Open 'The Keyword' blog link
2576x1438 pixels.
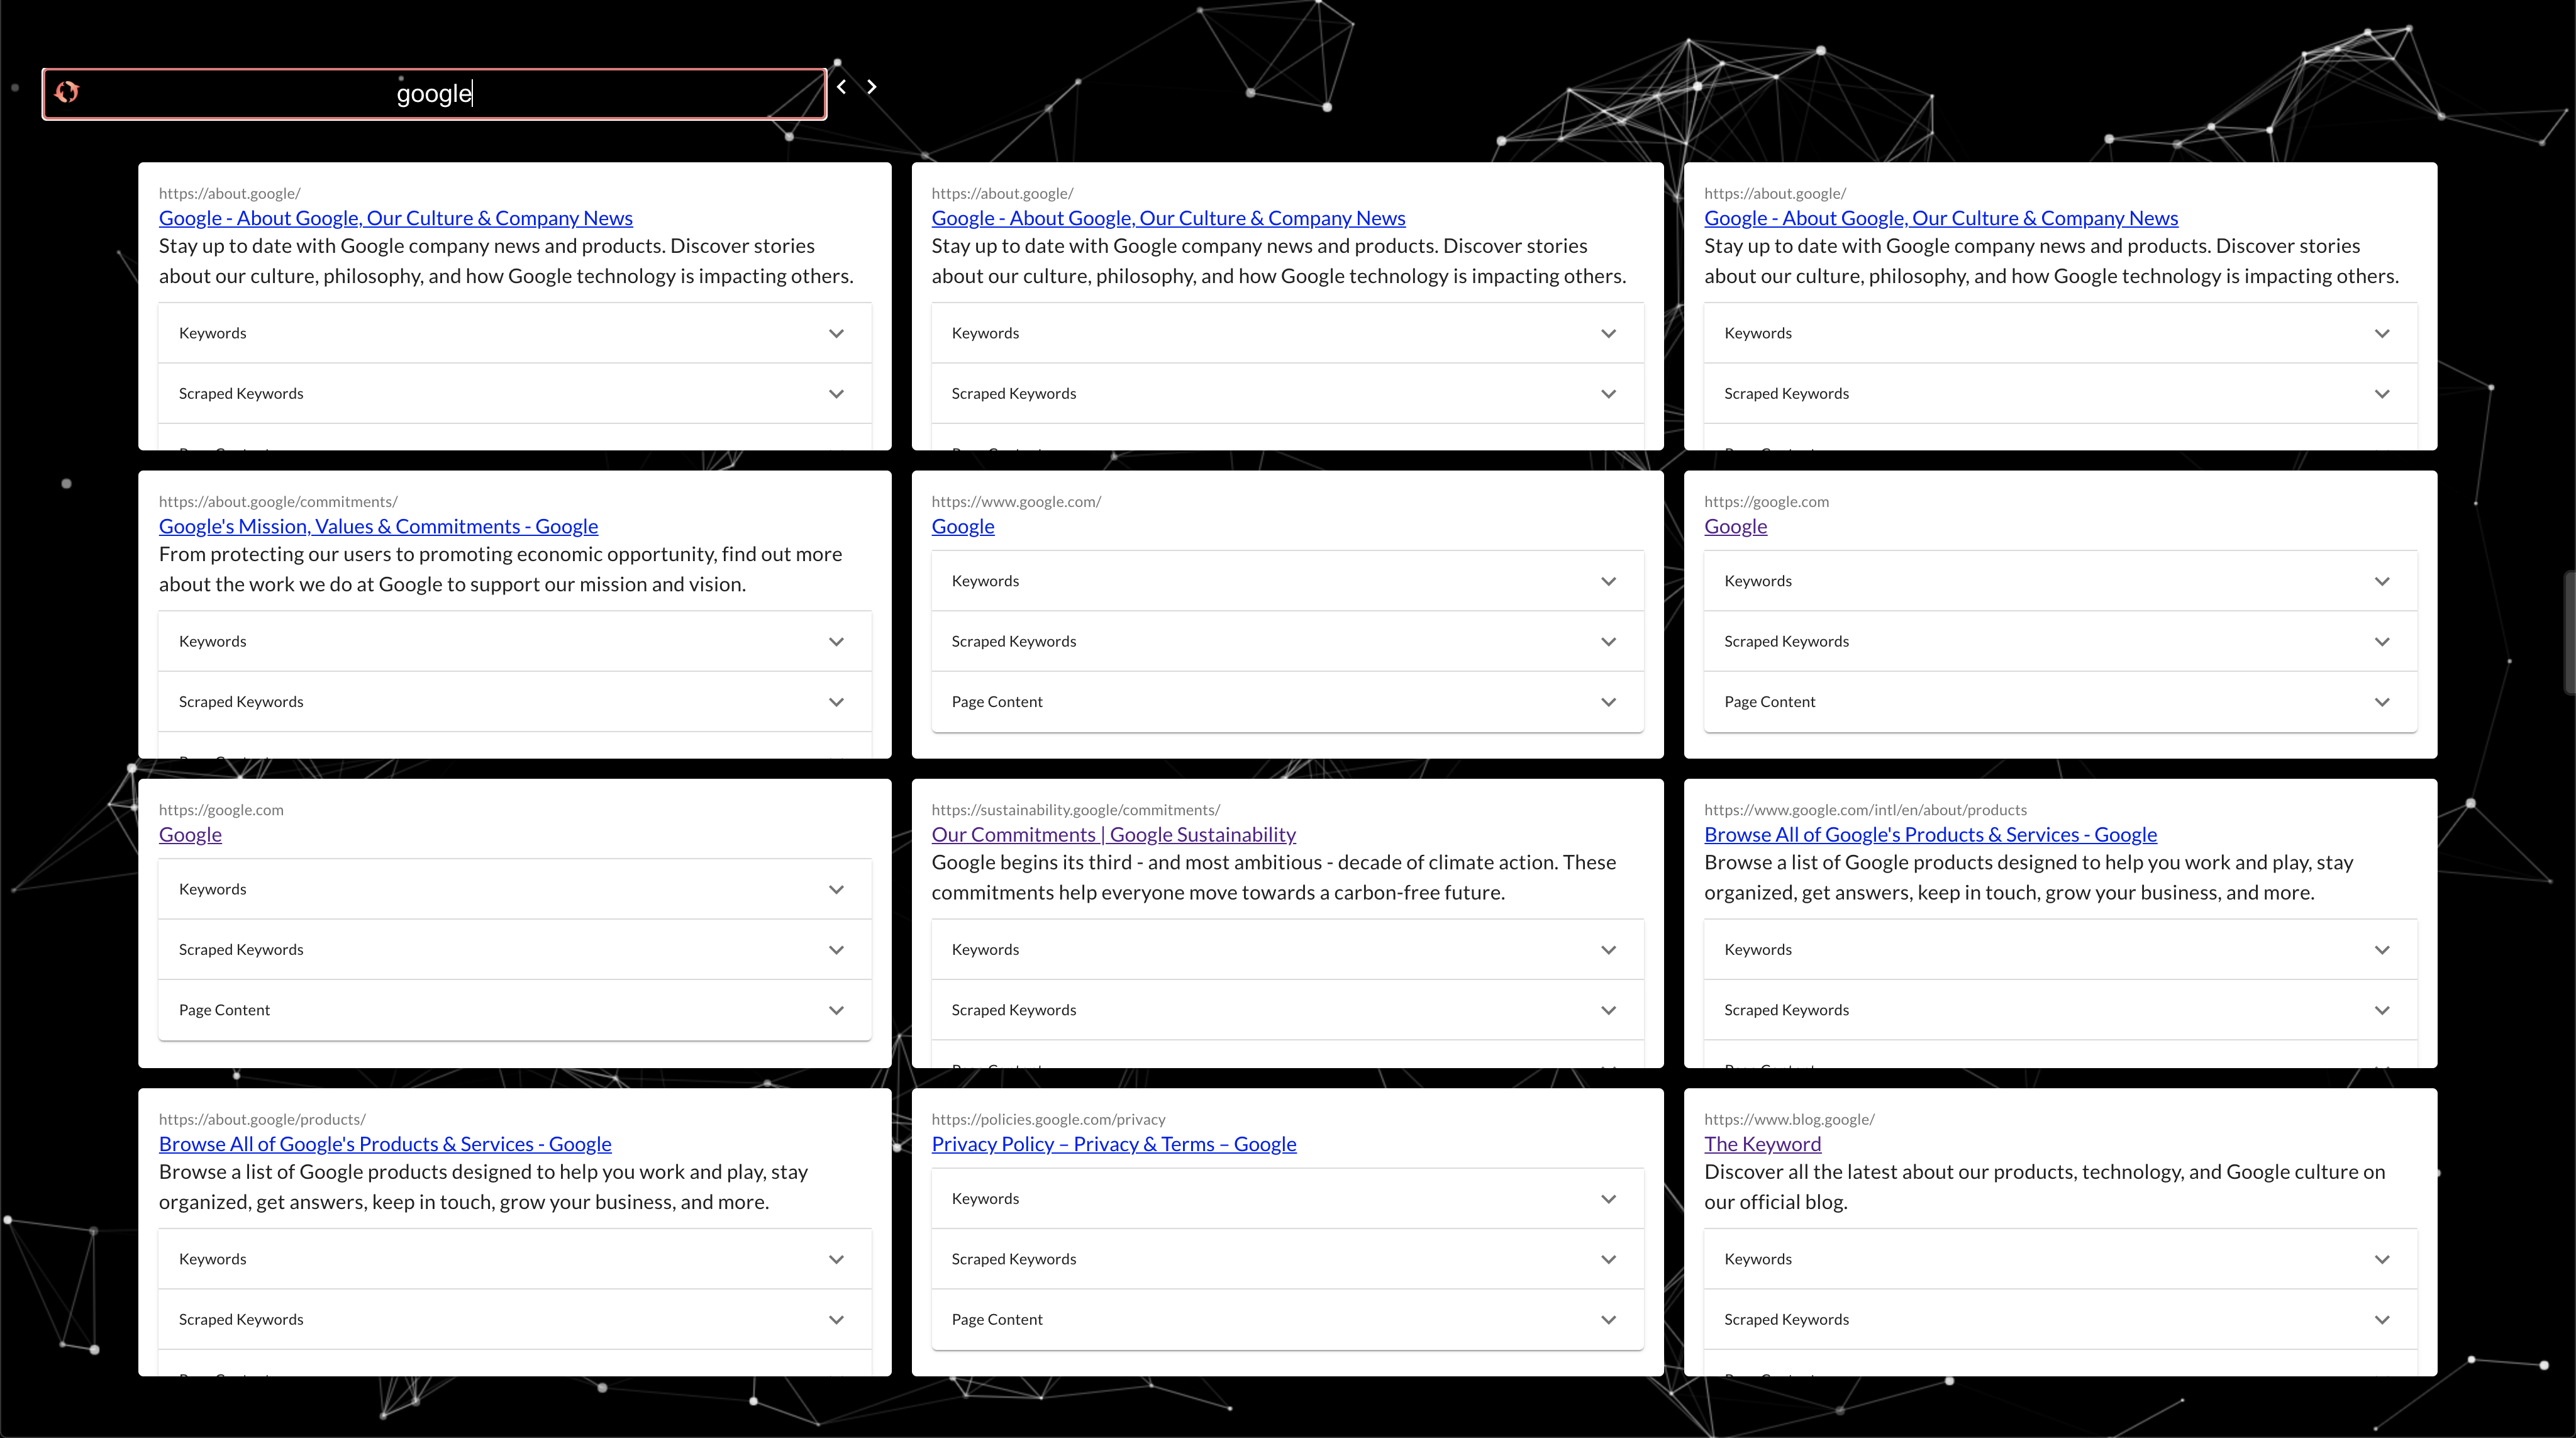pyautogui.click(x=1762, y=1143)
